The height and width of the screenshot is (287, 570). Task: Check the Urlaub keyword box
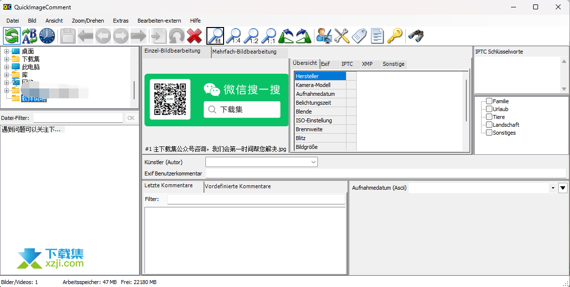pos(489,109)
